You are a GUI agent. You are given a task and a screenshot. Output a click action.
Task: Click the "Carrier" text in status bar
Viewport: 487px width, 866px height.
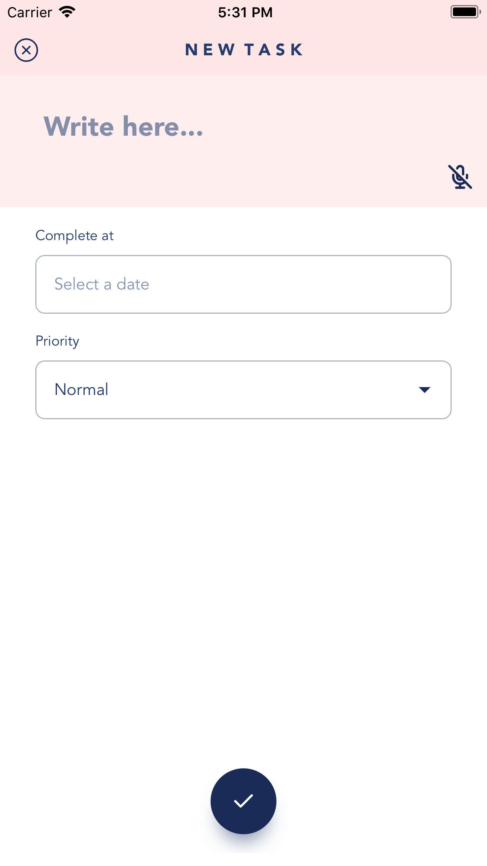tap(30, 13)
